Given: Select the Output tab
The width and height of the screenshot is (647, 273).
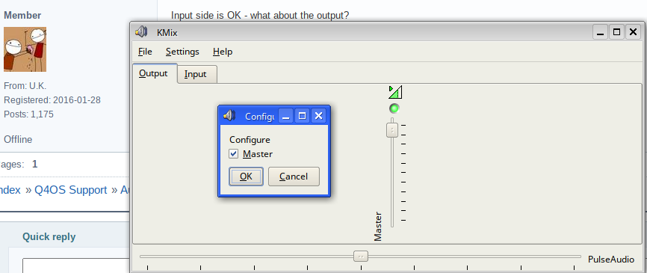Looking at the screenshot, I should [153, 73].
